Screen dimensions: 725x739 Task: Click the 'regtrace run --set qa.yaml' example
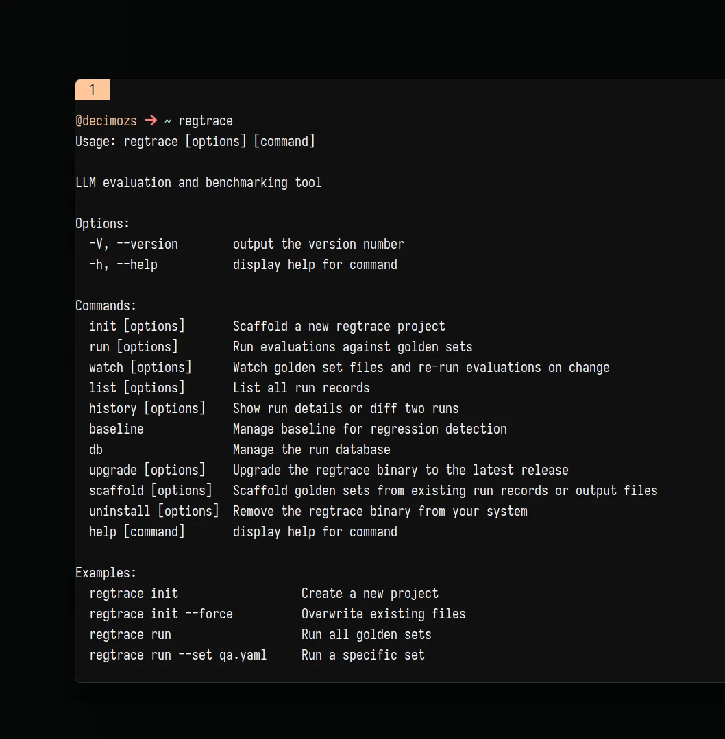[178, 655]
